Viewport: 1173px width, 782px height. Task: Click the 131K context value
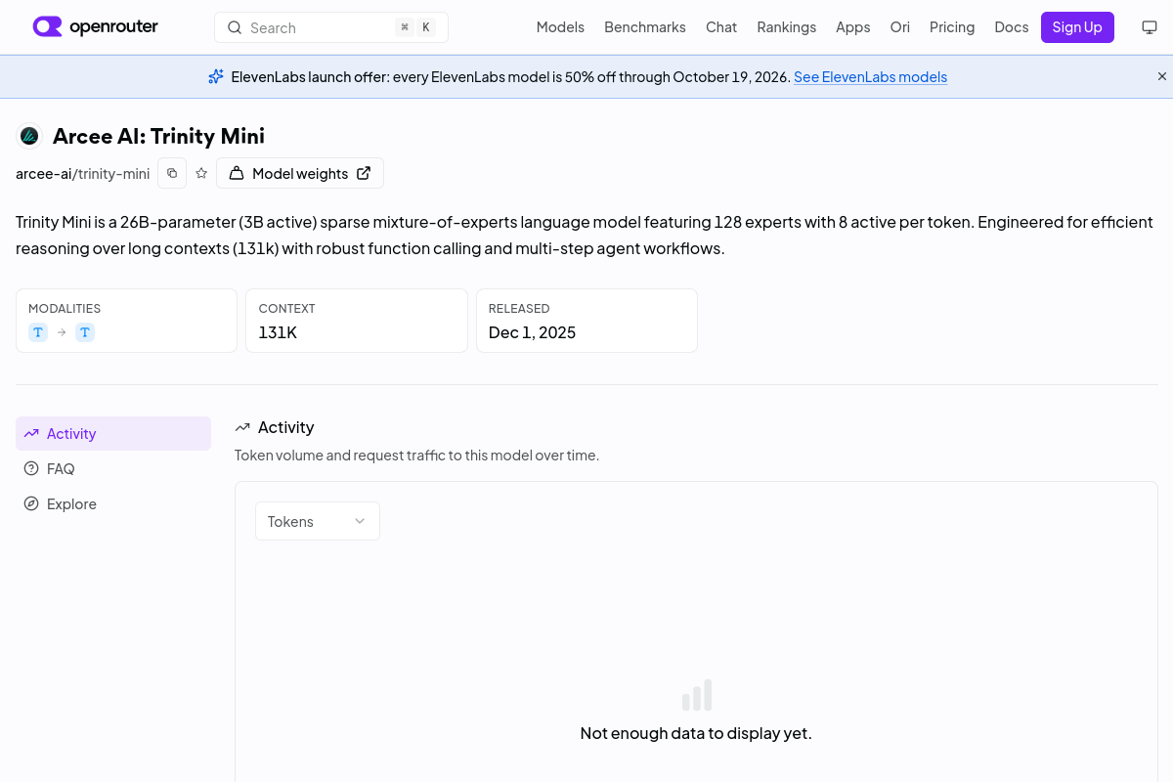pos(278,332)
